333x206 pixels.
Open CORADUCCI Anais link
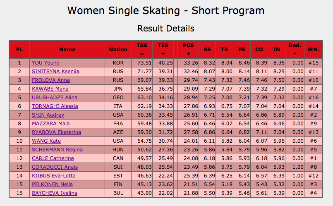click(x=55, y=167)
